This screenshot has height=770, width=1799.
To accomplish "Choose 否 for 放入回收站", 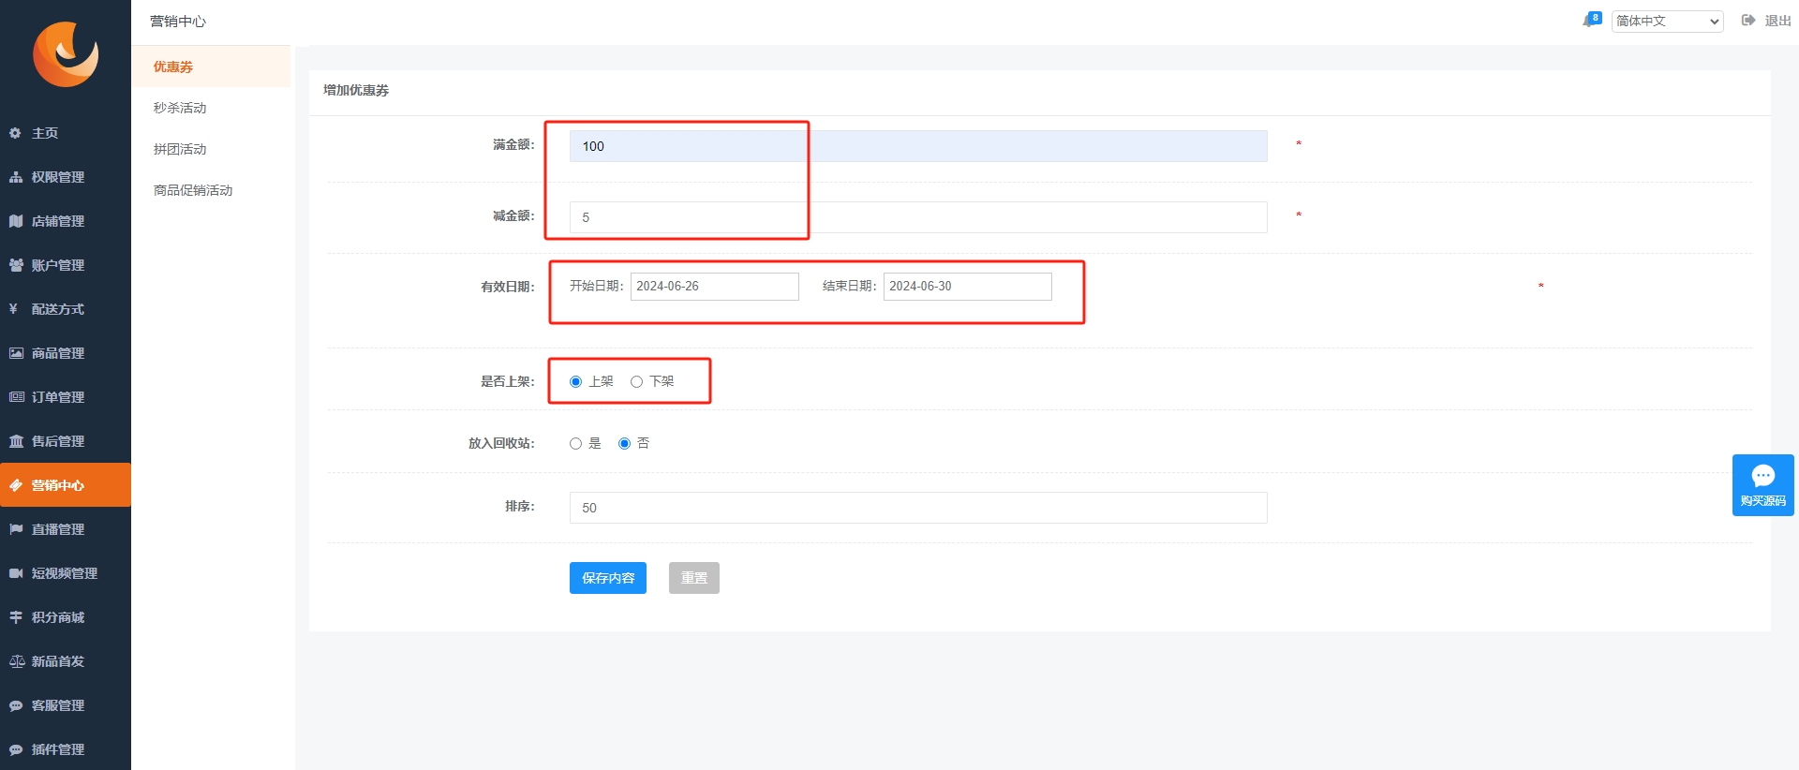I will [624, 443].
